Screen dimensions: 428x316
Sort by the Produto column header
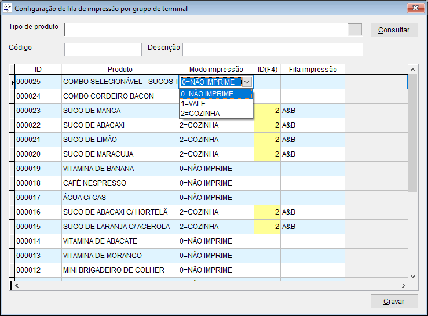pyautogui.click(x=120, y=70)
